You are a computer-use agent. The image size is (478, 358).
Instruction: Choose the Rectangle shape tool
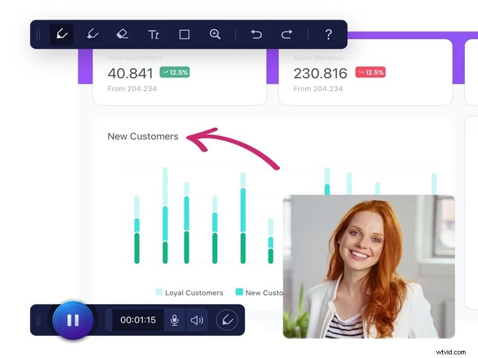click(184, 34)
